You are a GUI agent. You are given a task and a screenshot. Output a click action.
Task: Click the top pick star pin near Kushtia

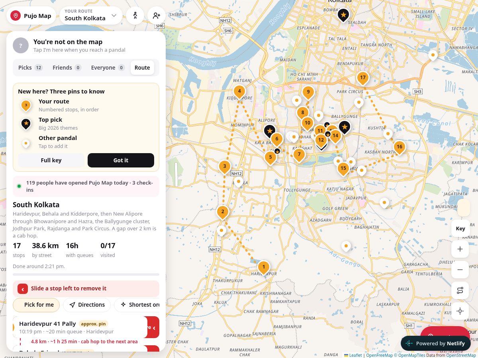[x=345, y=128]
